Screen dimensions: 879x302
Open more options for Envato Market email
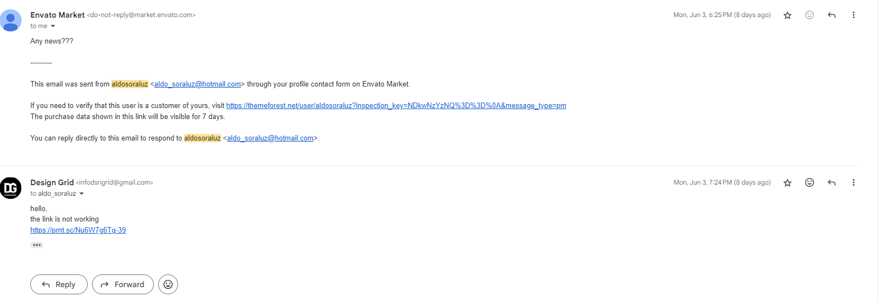click(854, 15)
